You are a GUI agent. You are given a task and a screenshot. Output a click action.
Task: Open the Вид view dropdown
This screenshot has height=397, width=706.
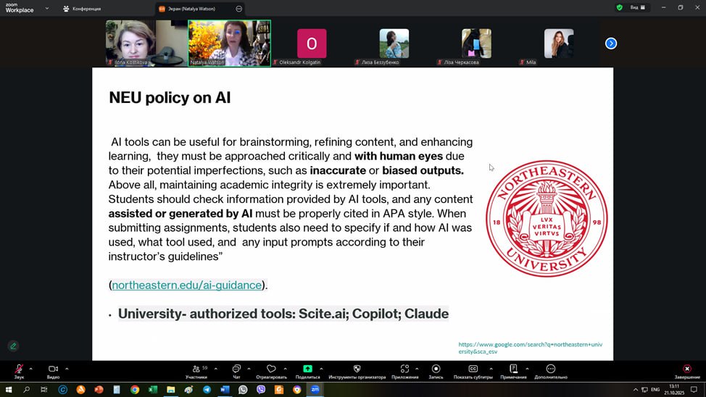click(x=637, y=8)
